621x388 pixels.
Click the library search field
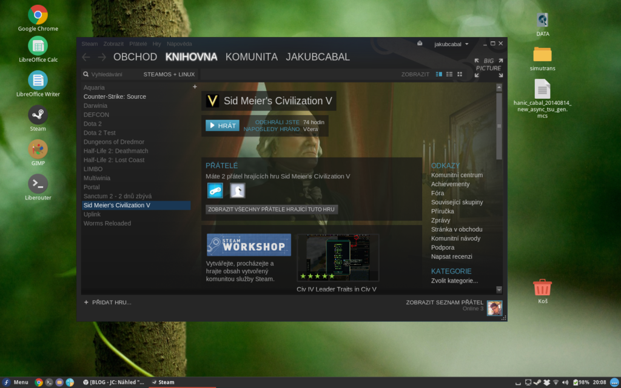112,74
